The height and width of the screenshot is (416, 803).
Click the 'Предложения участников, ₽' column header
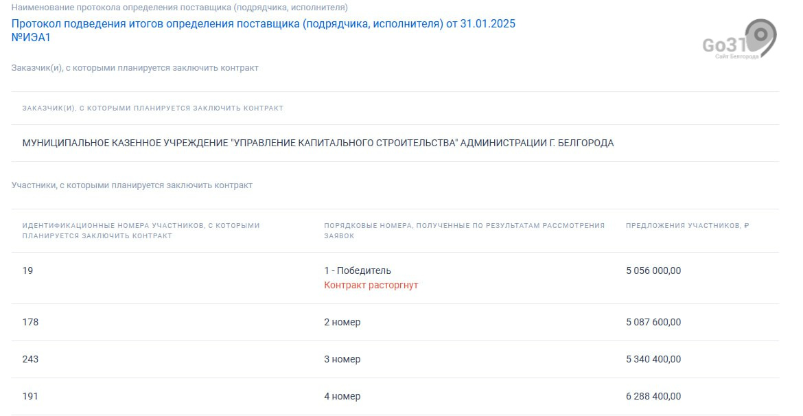(x=687, y=226)
